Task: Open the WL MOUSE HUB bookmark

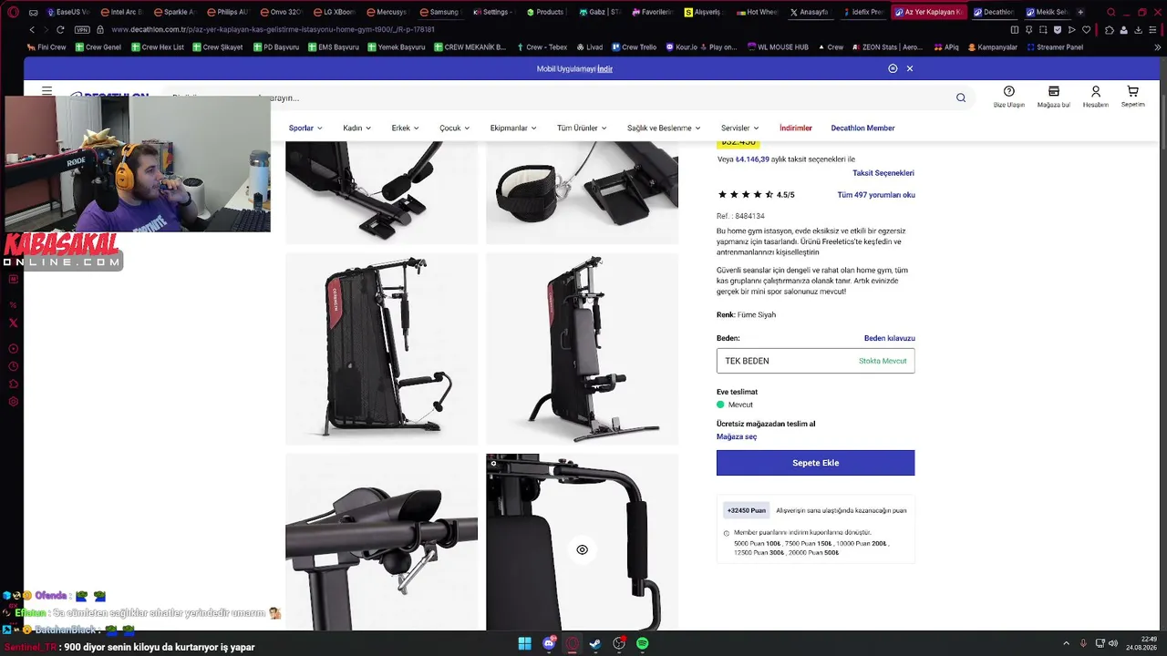Action: point(777,46)
